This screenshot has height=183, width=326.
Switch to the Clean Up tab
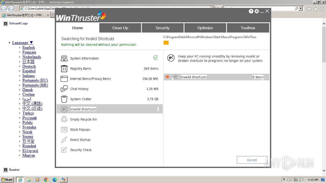[x=120, y=28]
